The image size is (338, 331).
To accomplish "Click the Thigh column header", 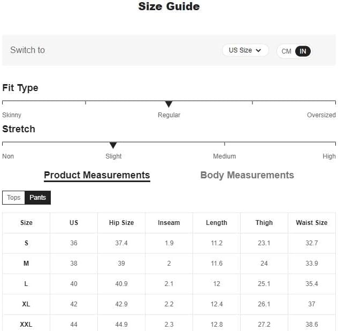I will click(x=264, y=223).
